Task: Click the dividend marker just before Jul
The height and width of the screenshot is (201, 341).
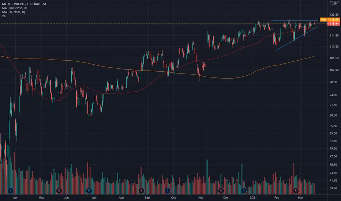Action: pos(89,190)
